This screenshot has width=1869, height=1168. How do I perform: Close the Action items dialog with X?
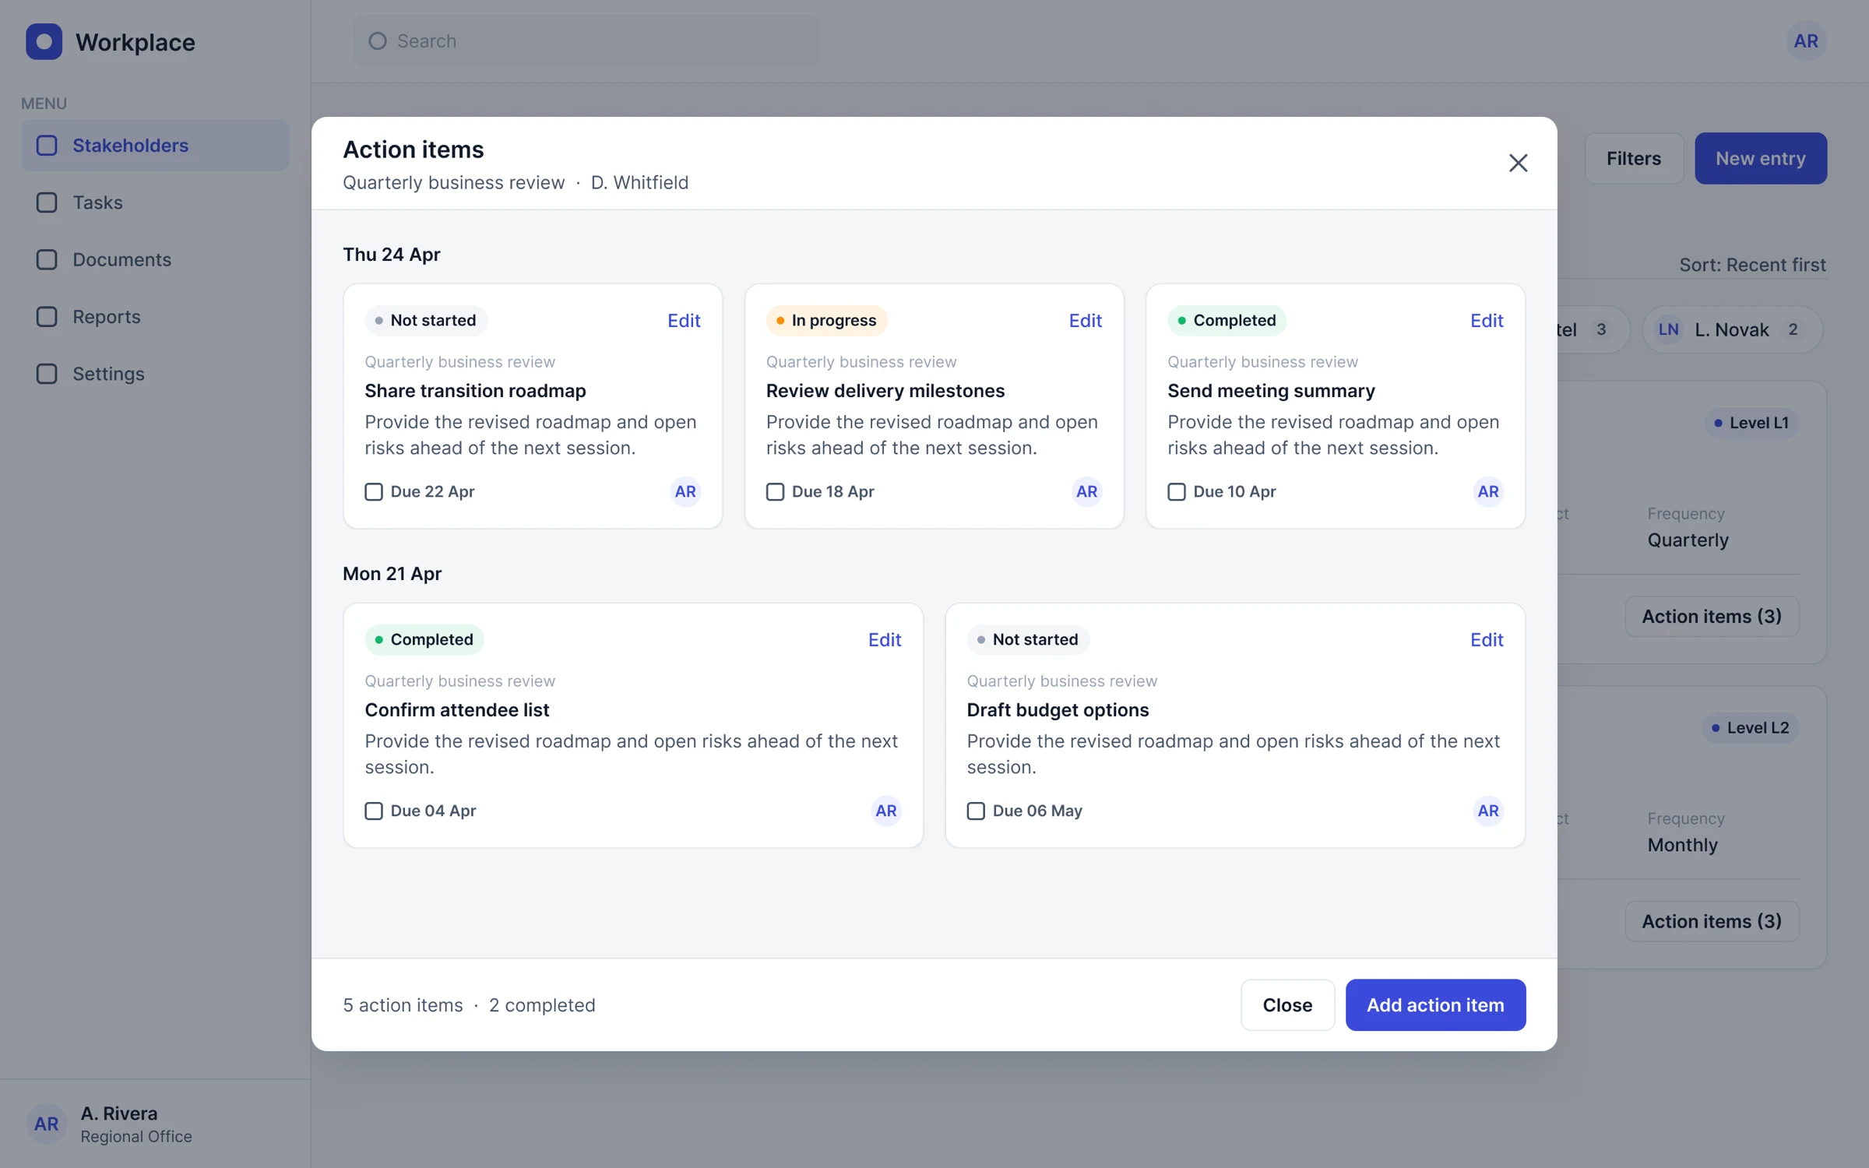[1518, 163]
